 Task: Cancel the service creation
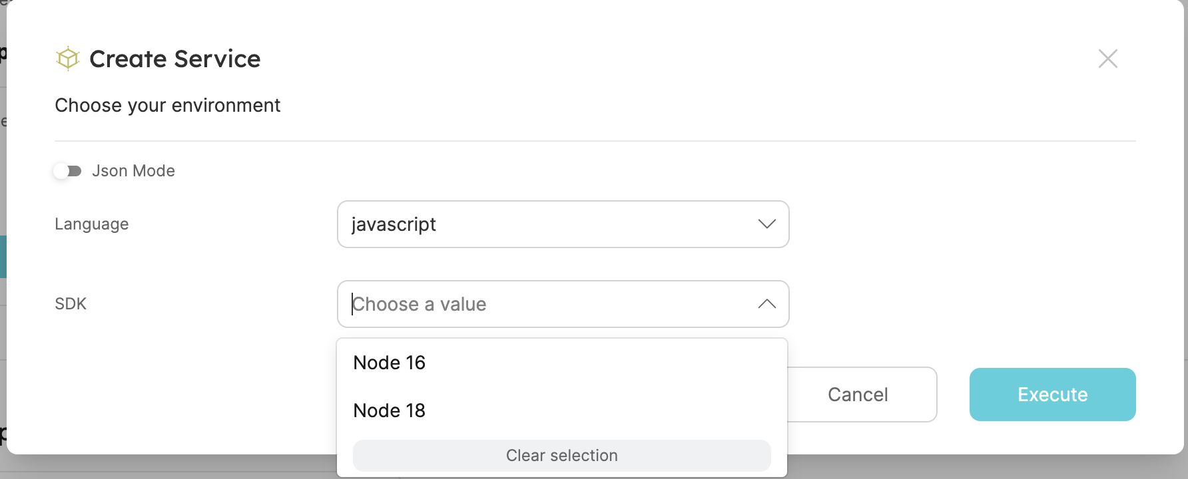point(858,395)
